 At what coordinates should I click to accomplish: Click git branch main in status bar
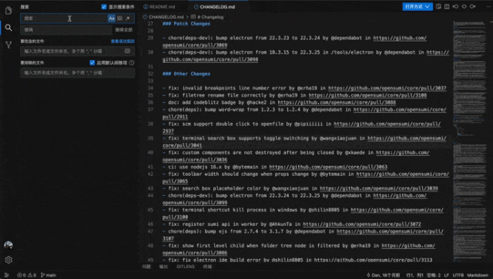point(49,275)
